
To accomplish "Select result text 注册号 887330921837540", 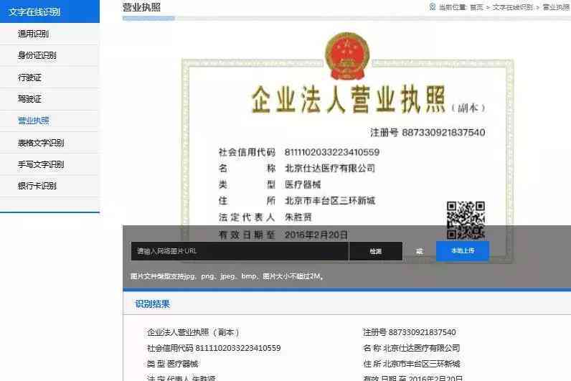I will click(410, 332).
